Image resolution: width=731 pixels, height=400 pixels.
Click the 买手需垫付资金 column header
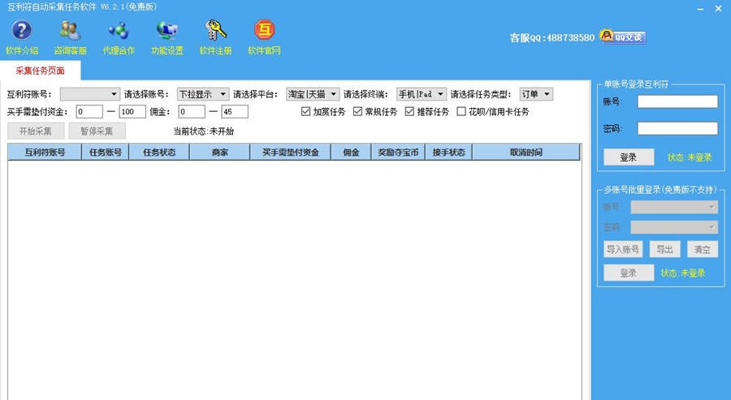291,153
